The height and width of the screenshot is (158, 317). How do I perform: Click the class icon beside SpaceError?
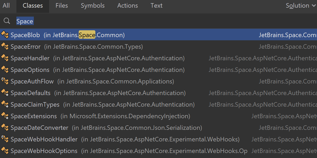[5, 47]
